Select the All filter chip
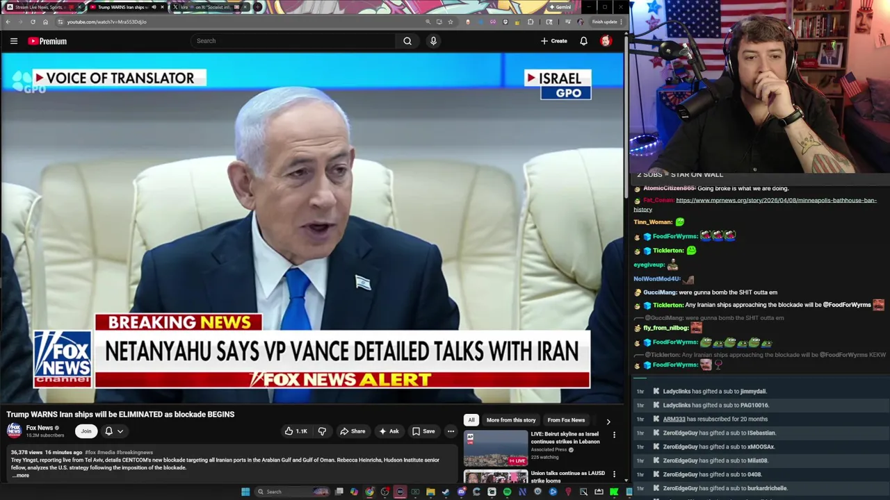The image size is (890, 500). coord(471,420)
